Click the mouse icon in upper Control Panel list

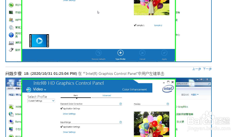tap(11, 50)
